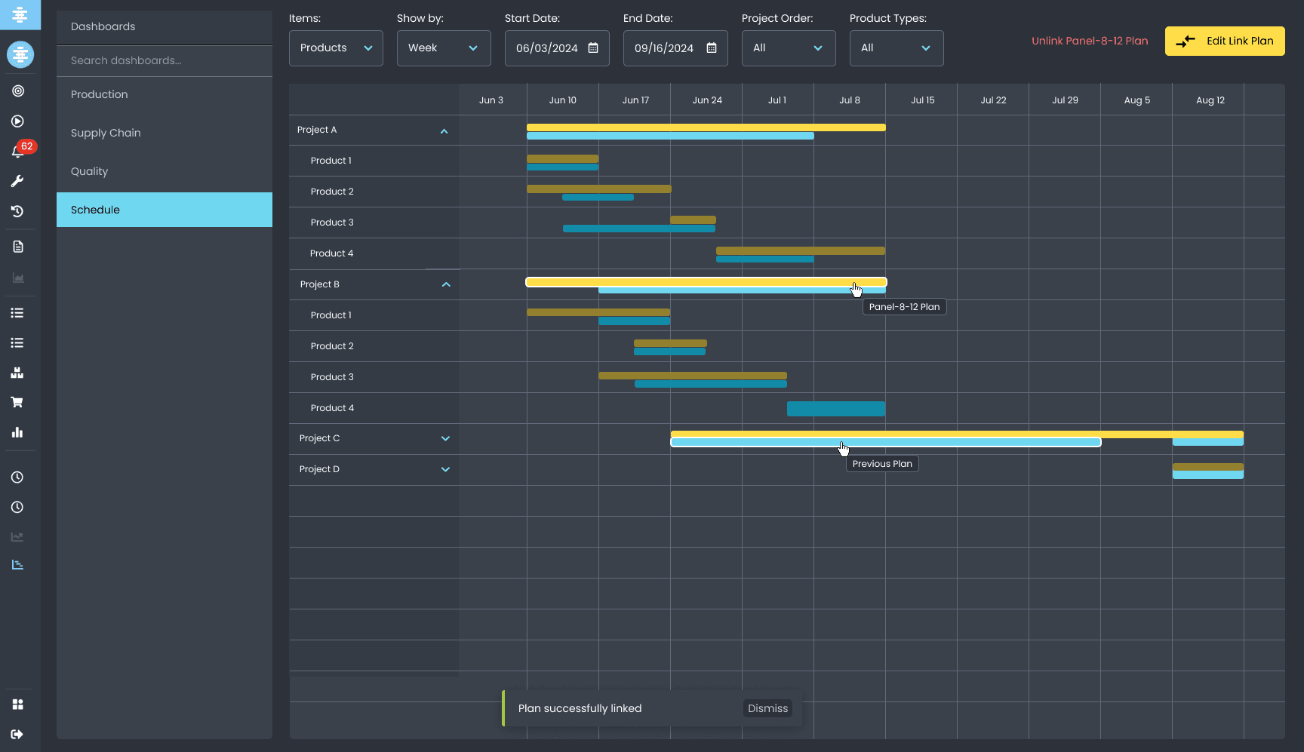Expand Project D row

445,469
